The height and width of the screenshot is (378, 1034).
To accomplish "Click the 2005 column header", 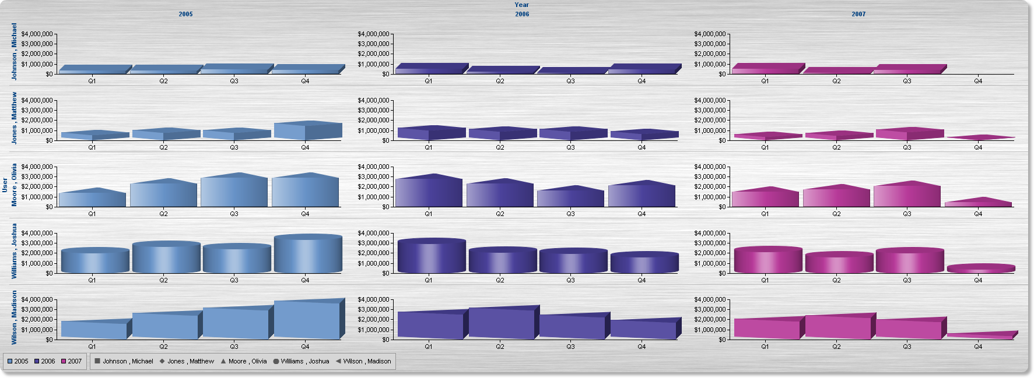I will click(185, 14).
